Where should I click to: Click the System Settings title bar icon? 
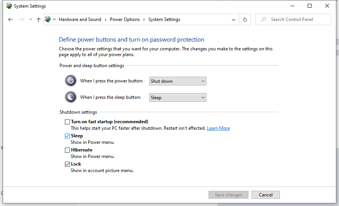(9, 6)
